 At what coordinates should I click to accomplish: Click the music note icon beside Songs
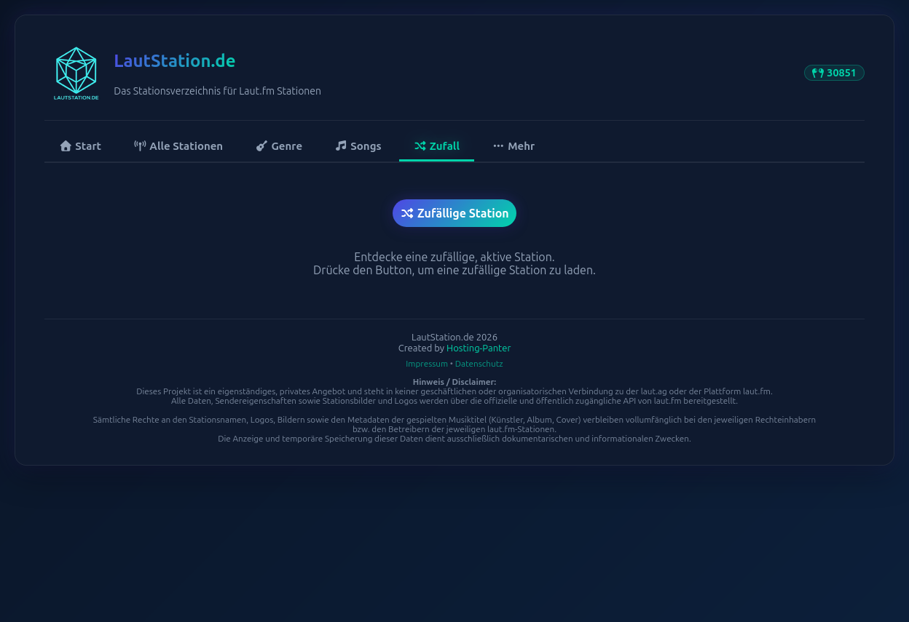[341, 145]
